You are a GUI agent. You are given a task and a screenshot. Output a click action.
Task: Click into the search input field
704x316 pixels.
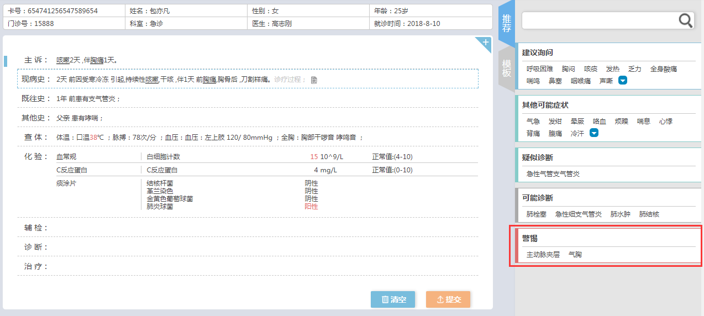pyautogui.click(x=601, y=20)
